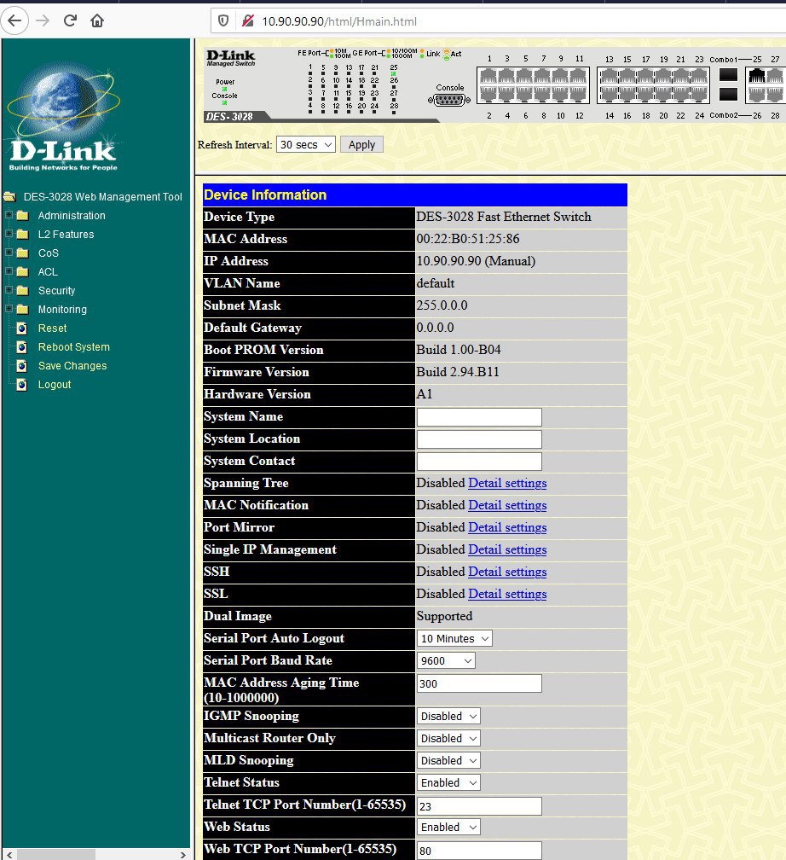The height and width of the screenshot is (860, 786).
Task: Click the Administration folder icon
Action: click(x=22, y=216)
